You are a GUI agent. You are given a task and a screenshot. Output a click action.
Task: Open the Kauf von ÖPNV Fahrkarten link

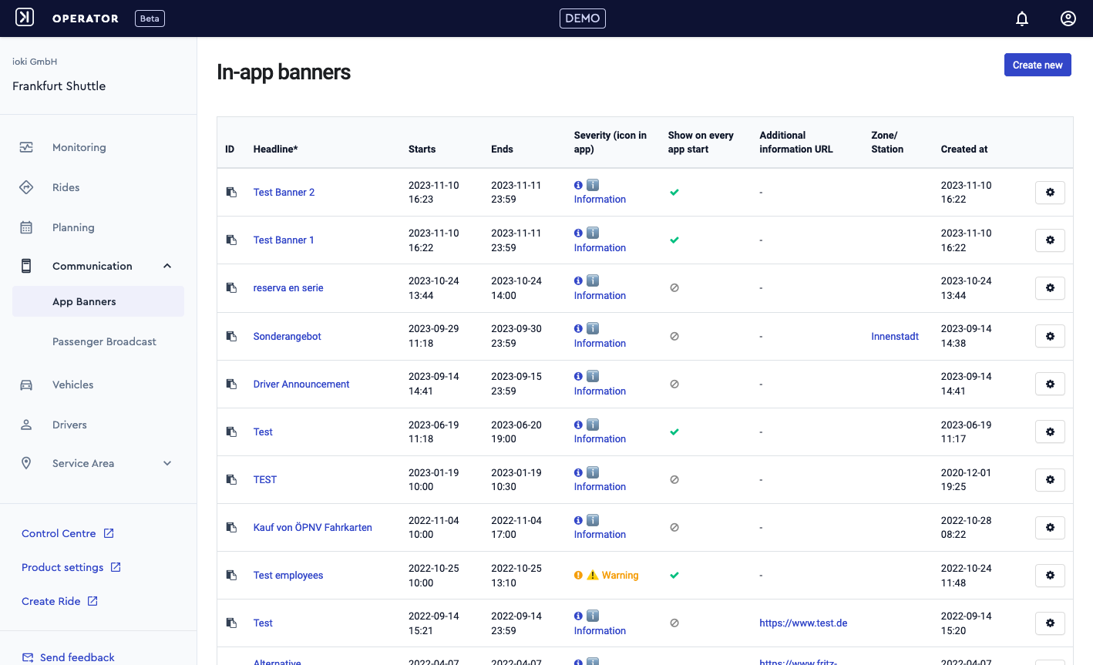pos(313,528)
